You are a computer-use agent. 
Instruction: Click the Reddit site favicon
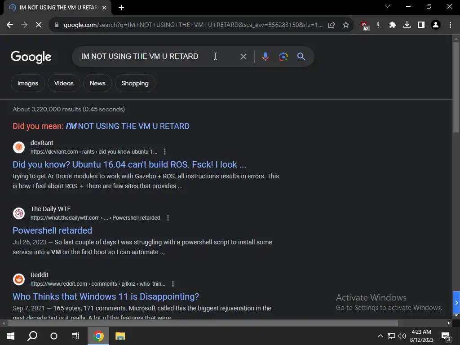click(19, 279)
